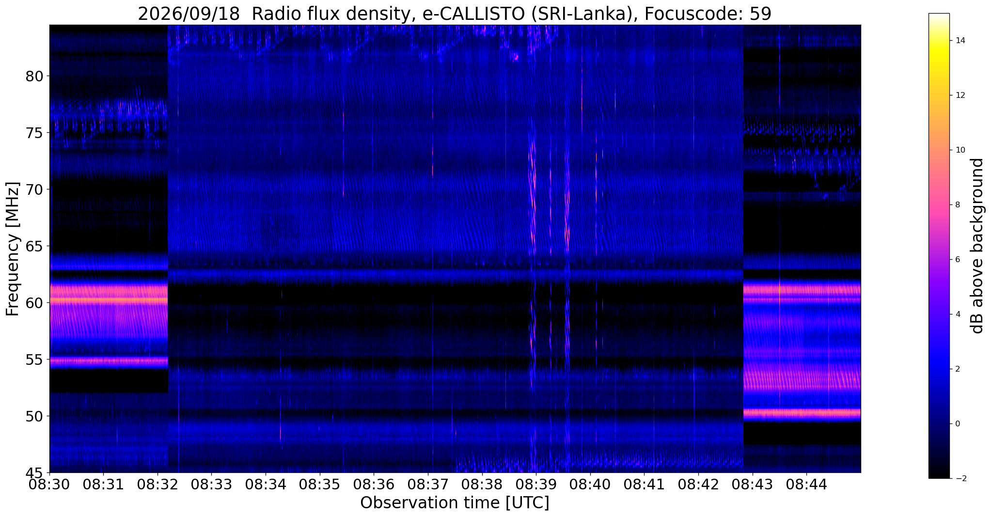Click the 'Observation time [UTC]' axis label
This screenshot has width=992, height=517.
tap(455, 503)
